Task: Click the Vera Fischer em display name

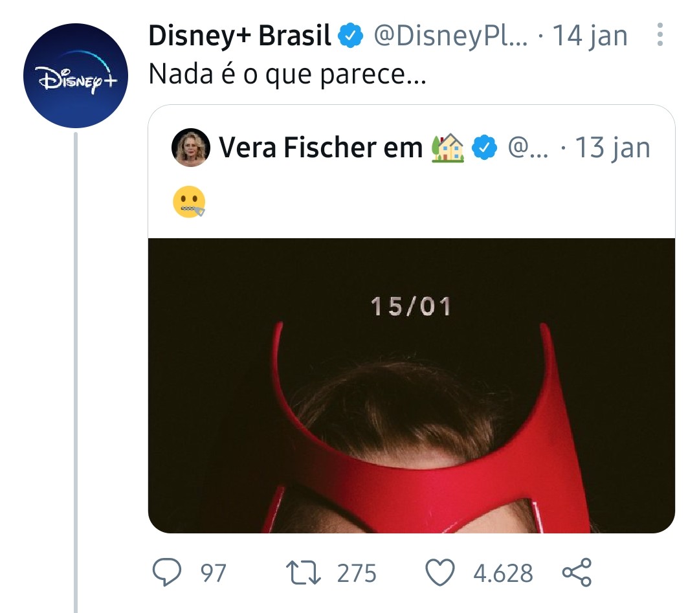Action: coord(320,148)
